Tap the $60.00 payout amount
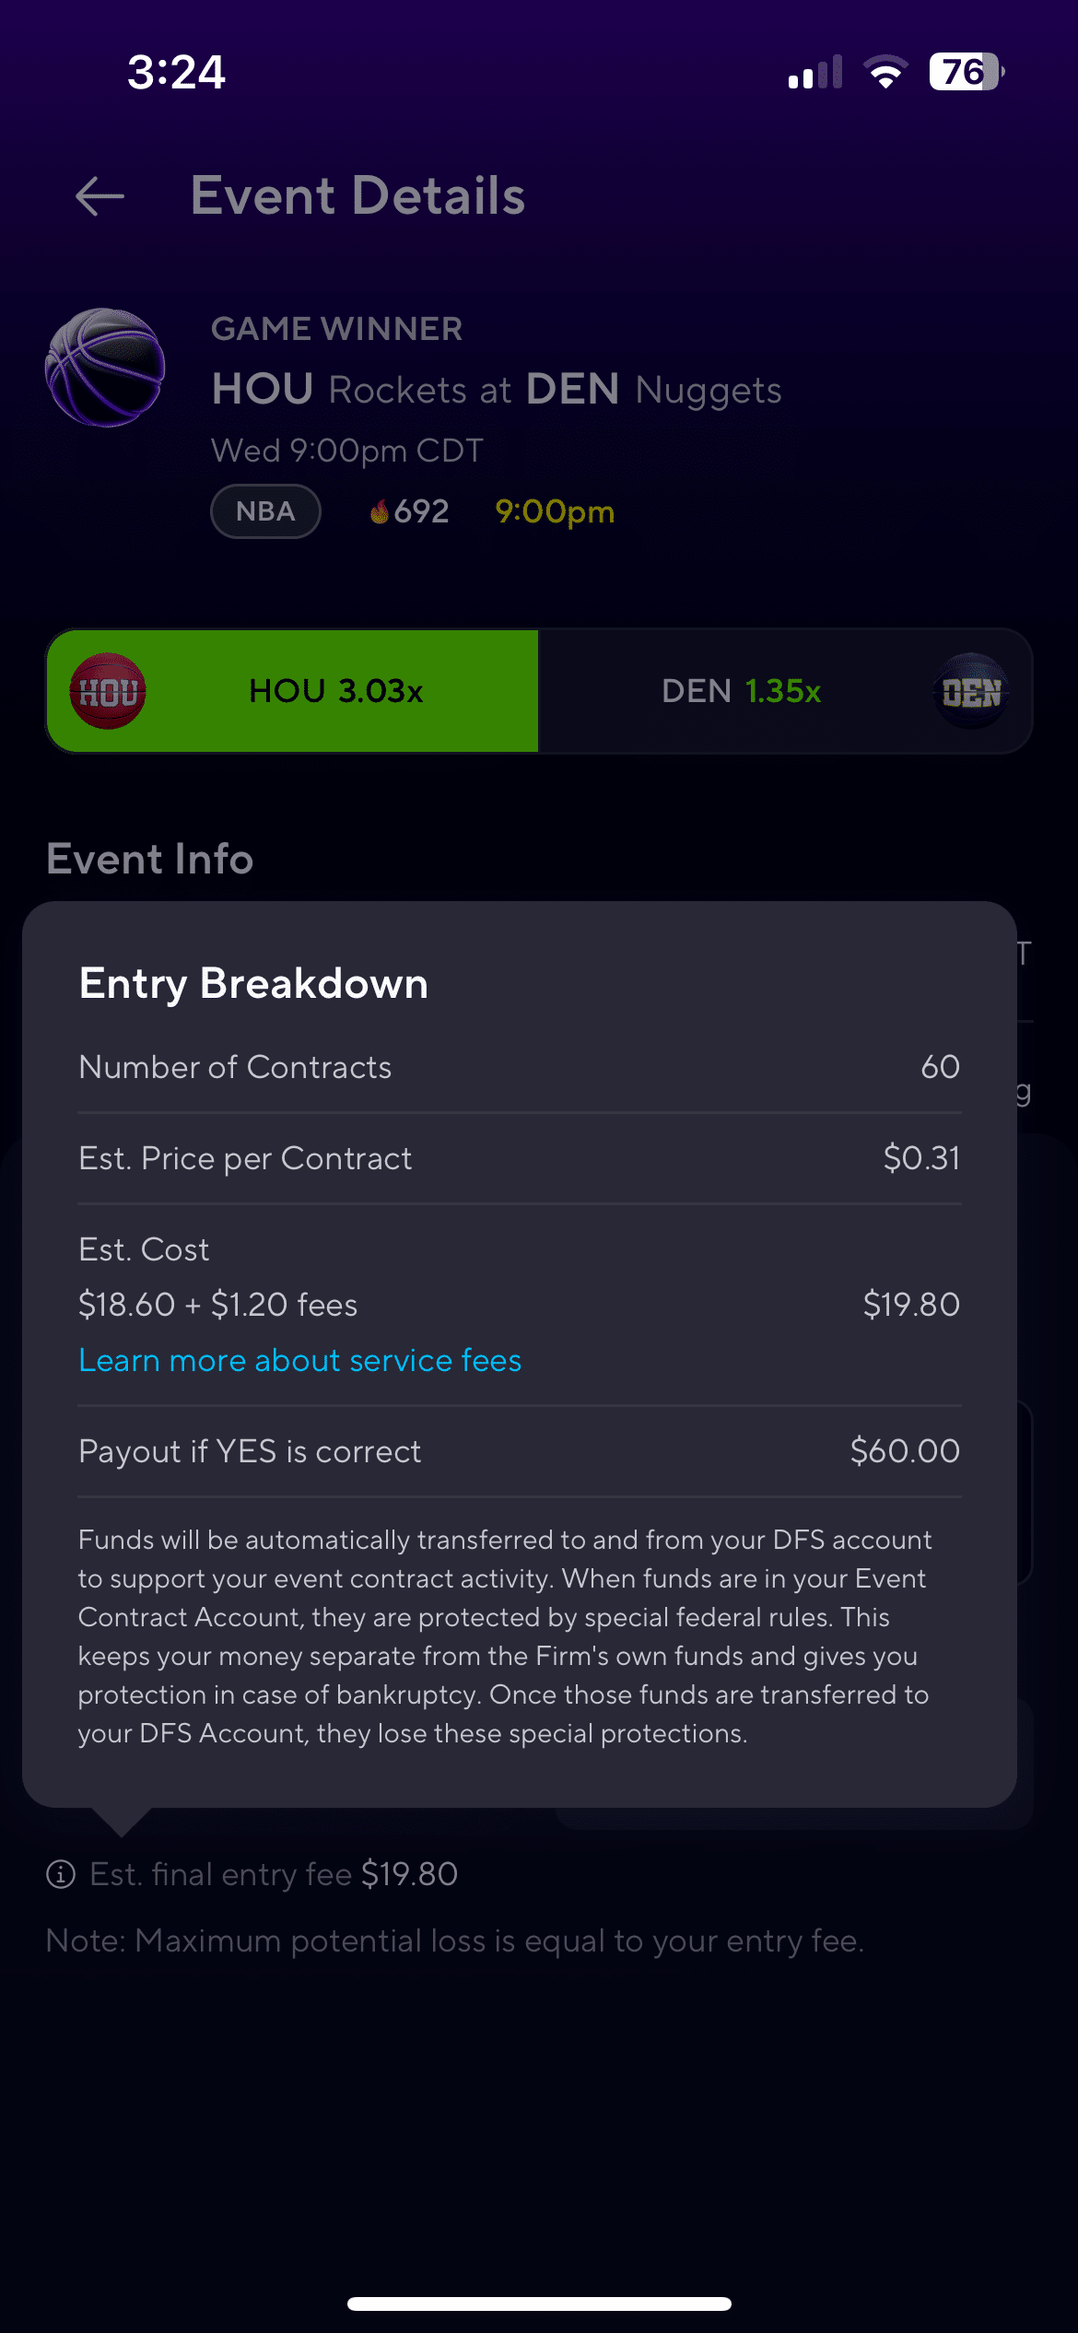The width and height of the screenshot is (1078, 2333). pyautogui.click(x=905, y=1451)
